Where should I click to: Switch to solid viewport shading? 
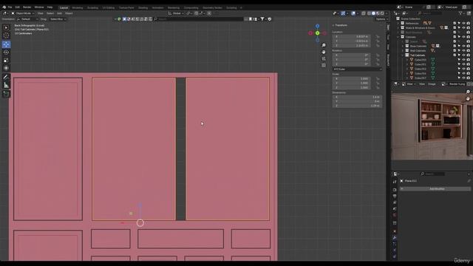click(373, 13)
